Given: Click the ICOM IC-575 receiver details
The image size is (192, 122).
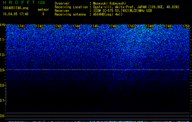Looking at the screenshot, I should coord(122,11).
